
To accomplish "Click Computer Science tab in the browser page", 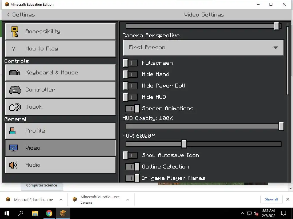I will point(42,185).
